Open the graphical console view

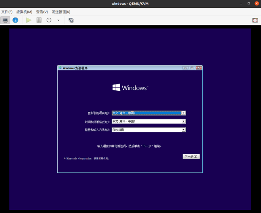coord(5,20)
